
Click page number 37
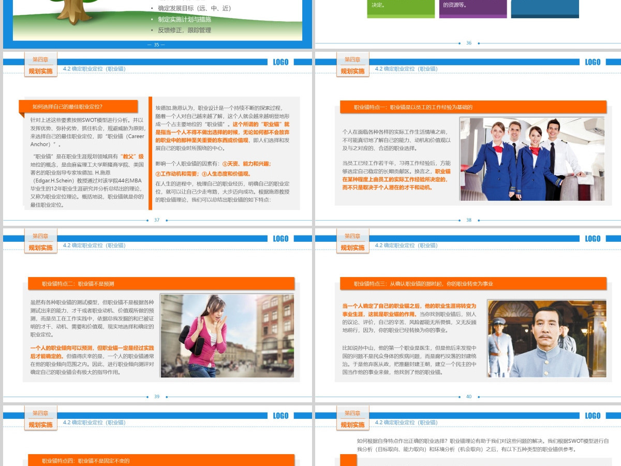point(157,220)
